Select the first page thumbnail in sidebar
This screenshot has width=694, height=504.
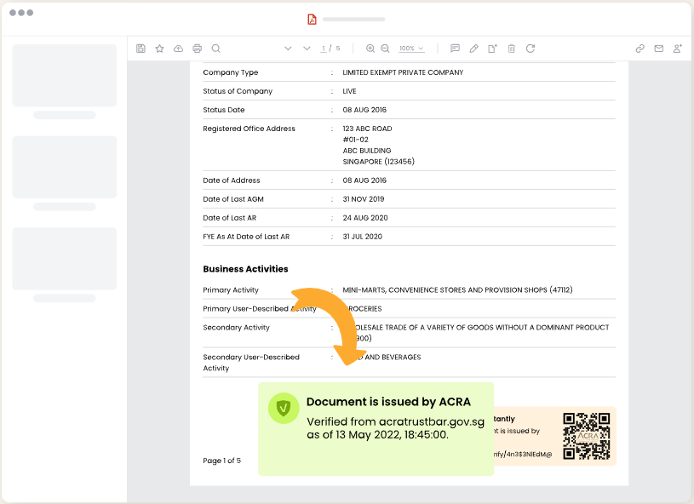pos(64,76)
